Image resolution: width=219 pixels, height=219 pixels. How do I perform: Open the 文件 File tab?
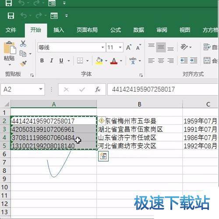[x=11, y=30]
